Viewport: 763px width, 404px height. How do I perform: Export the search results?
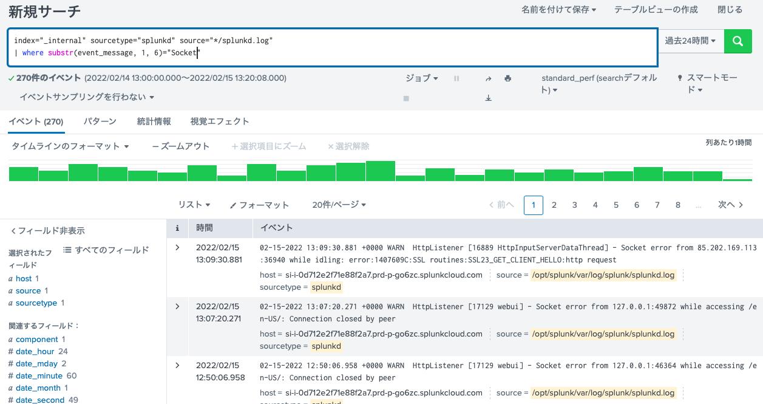(488, 97)
